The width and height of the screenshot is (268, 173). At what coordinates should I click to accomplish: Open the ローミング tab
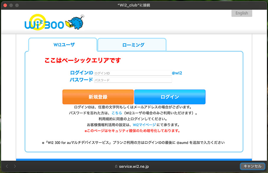tap(132, 45)
